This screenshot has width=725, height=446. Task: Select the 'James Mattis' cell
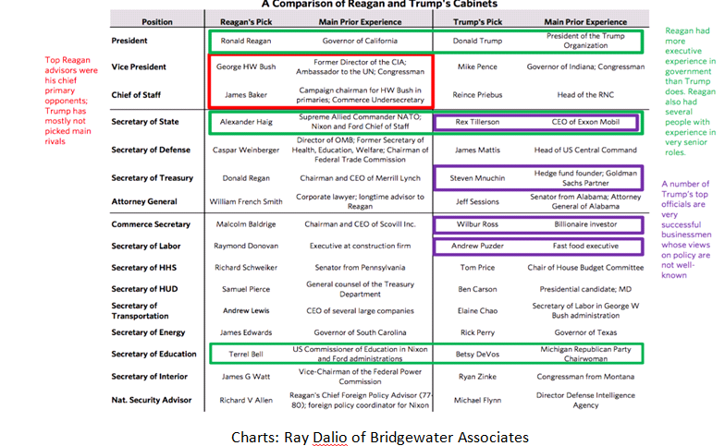click(477, 150)
